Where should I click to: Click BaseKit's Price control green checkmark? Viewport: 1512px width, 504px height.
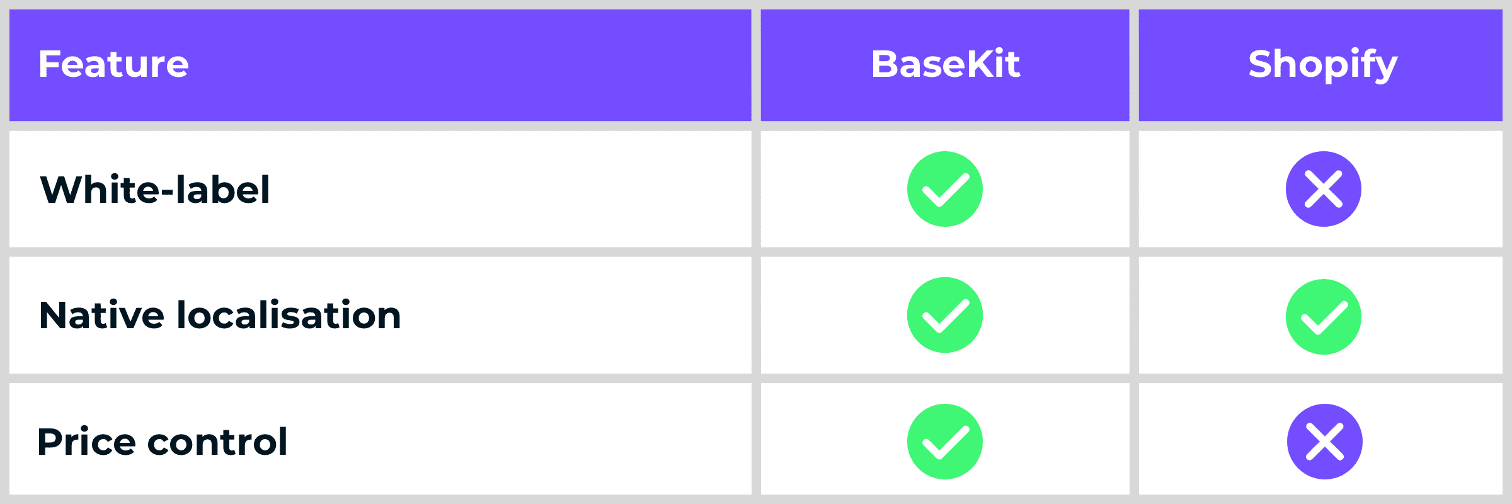pyautogui.click(x=944, y=442)
